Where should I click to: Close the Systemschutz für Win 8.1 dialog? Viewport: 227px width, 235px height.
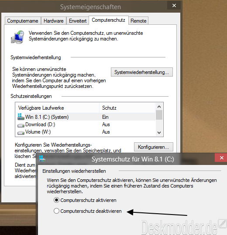221,158
